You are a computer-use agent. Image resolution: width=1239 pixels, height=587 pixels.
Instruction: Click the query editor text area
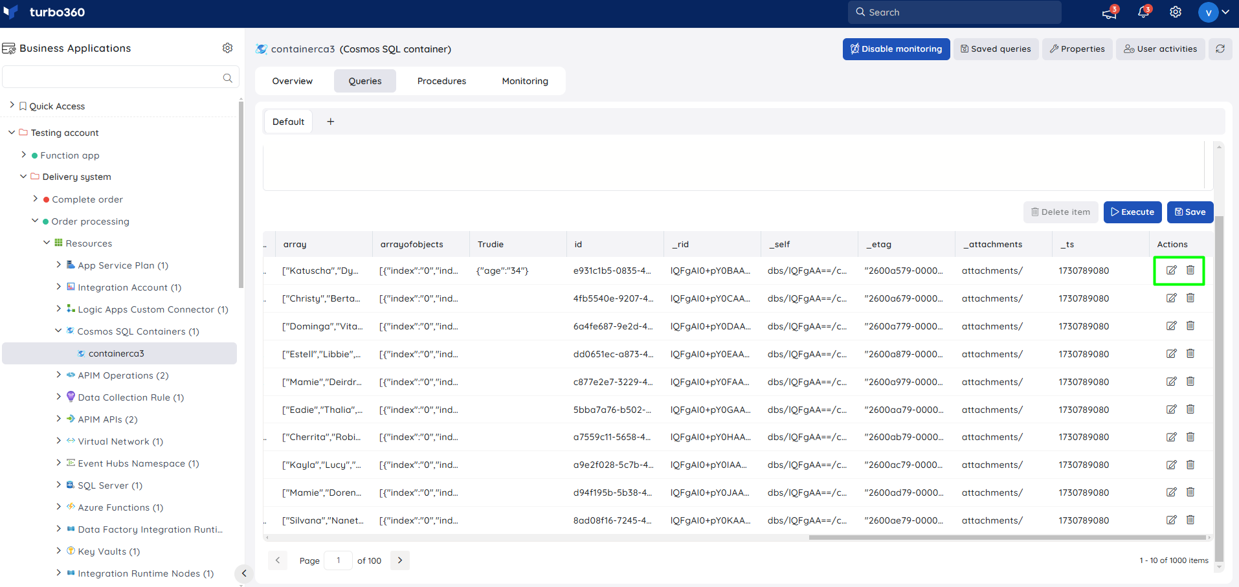(x=733, y=167)
